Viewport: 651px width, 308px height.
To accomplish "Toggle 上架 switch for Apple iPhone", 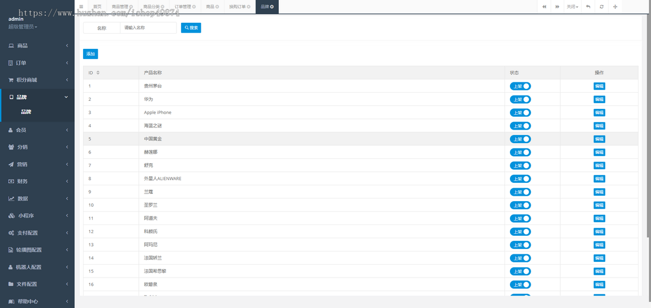I will pyautogui.click(x=520, y=112).
